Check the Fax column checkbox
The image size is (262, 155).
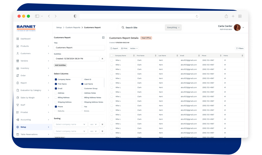(x=82, y=107)
